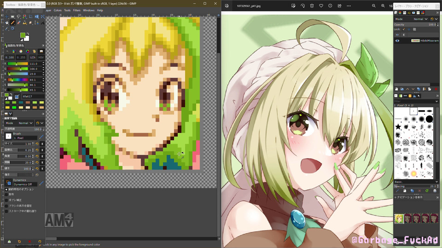442x248 pixels.
Task: Click the more options ellipsis in photo viewer
Action: click(349, 6)
